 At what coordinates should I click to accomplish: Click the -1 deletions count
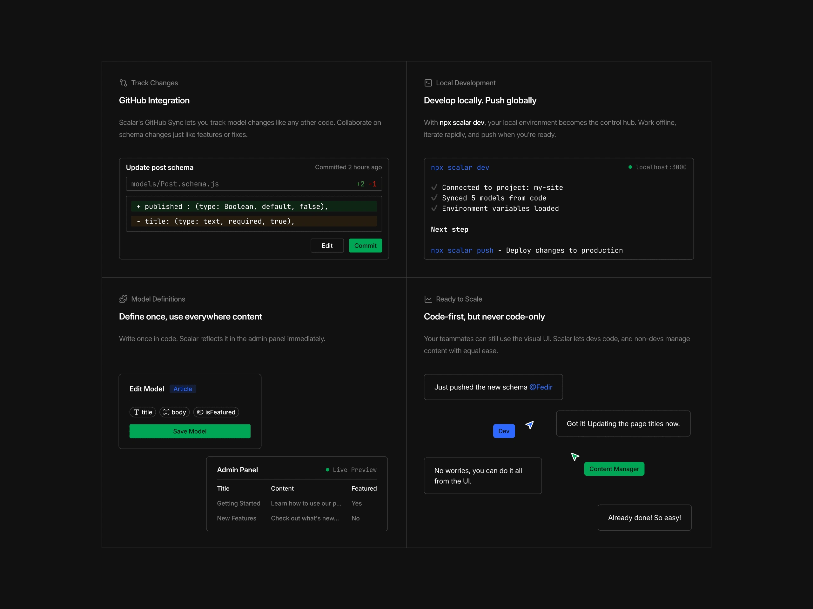(373, 184)
